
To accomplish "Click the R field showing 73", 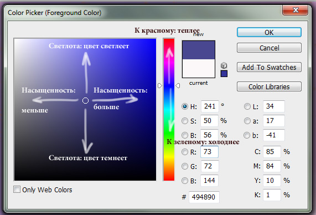I will 209,152.
